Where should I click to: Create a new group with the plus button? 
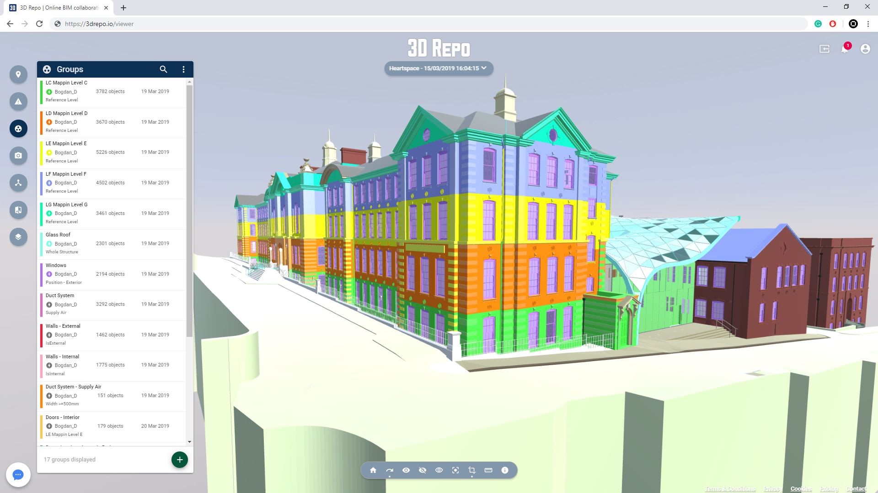[x=180, y=459]
